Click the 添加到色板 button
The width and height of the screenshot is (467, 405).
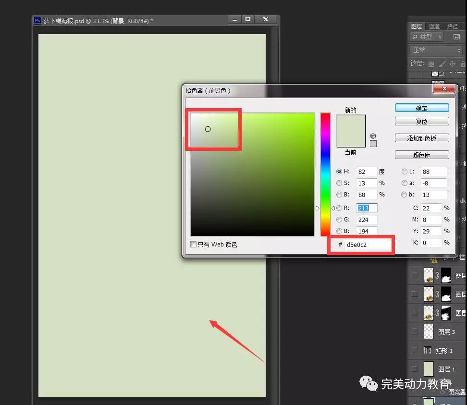[421, 138]
